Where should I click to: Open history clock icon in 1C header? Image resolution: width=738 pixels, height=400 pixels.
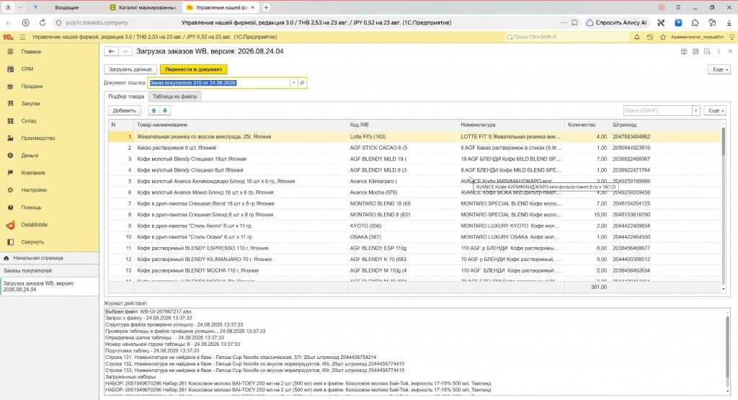tap(650, 37)
